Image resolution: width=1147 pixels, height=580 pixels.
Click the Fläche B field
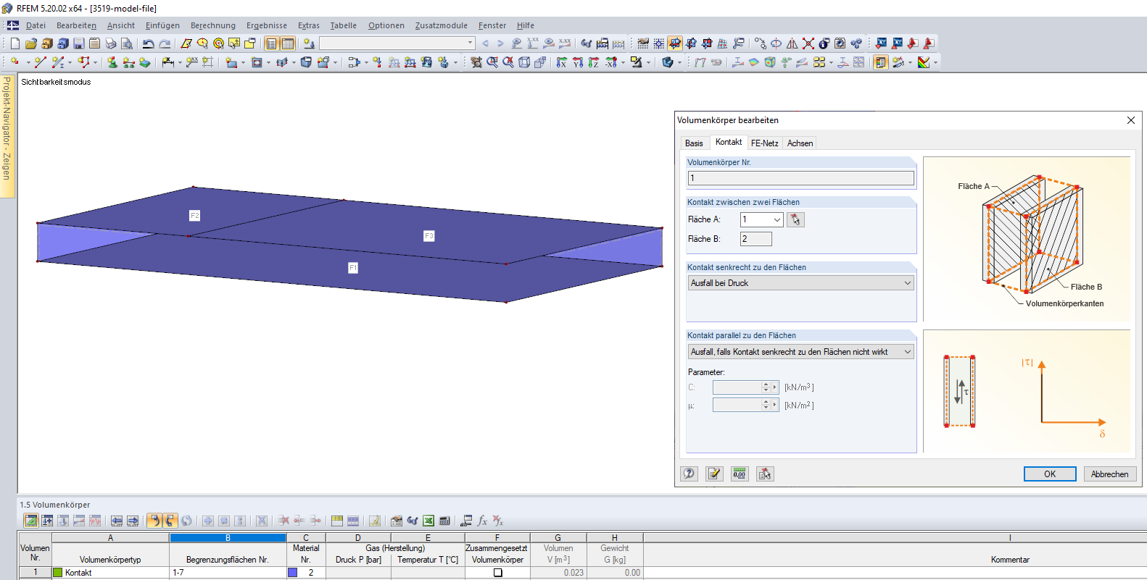click(755, 239)
